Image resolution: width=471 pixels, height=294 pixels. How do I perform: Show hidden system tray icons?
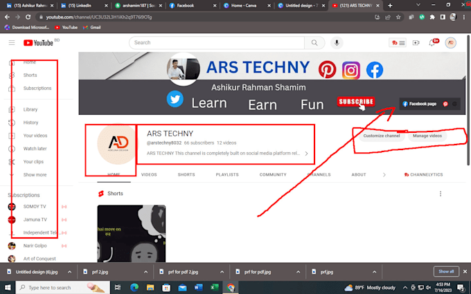click(405, 287)
